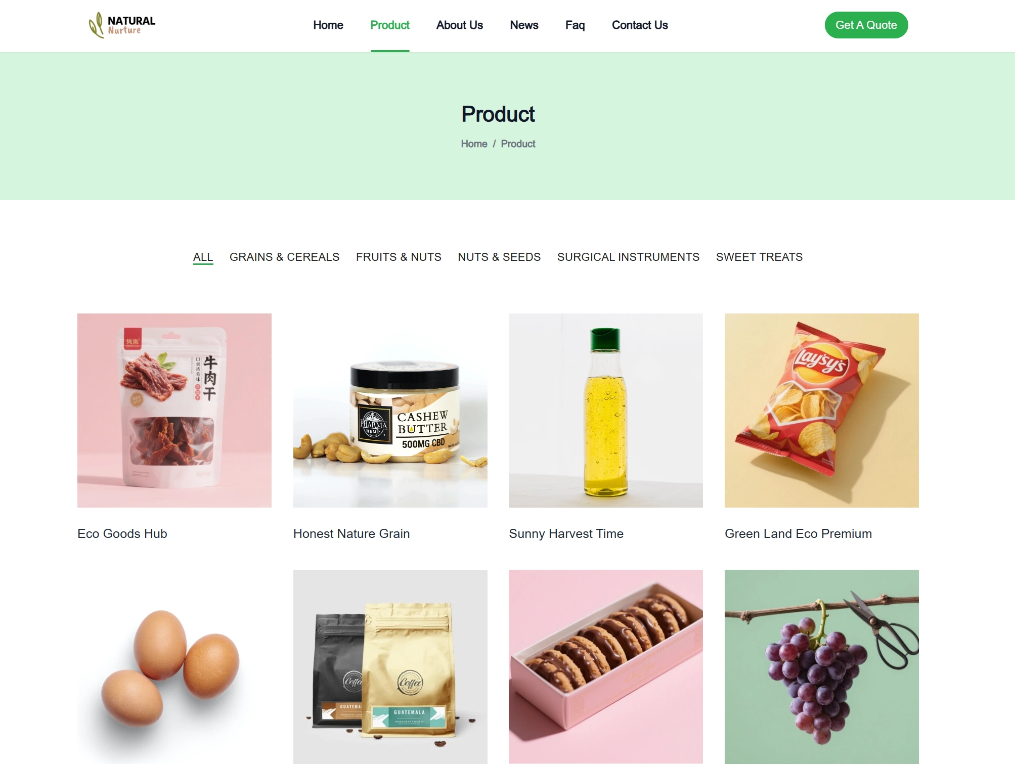Open the Sunny Harvest Time product link
Viewport: 1015px width, 770px height.
[566, 534]
